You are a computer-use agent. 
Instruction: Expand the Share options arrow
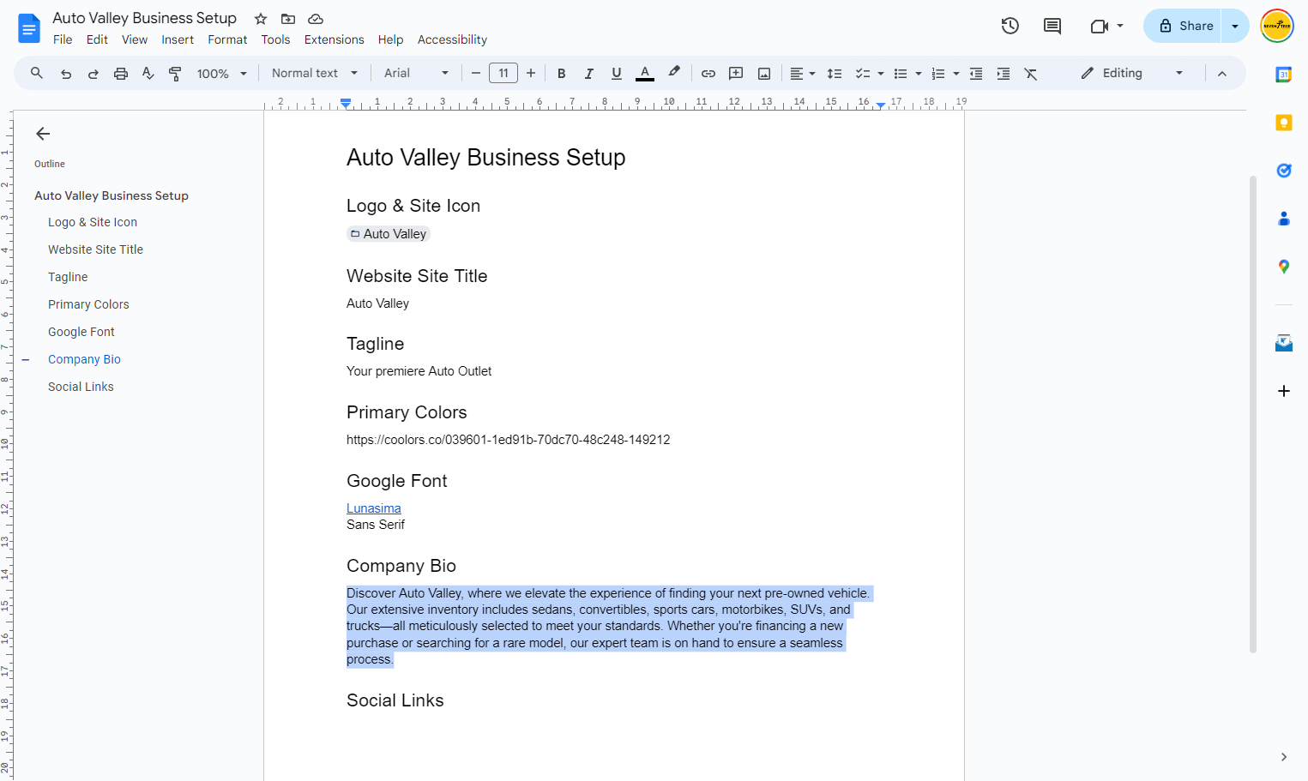coord(1235,26)
